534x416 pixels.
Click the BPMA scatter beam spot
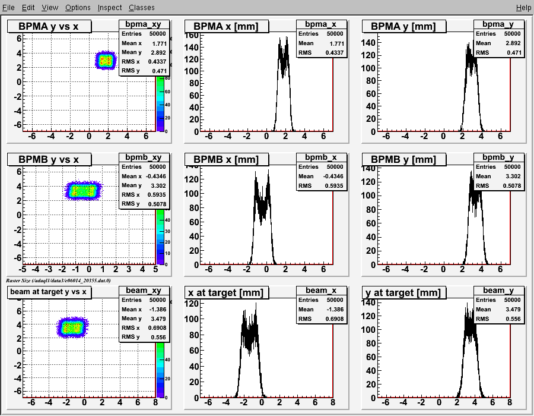[x=105, y=61]
